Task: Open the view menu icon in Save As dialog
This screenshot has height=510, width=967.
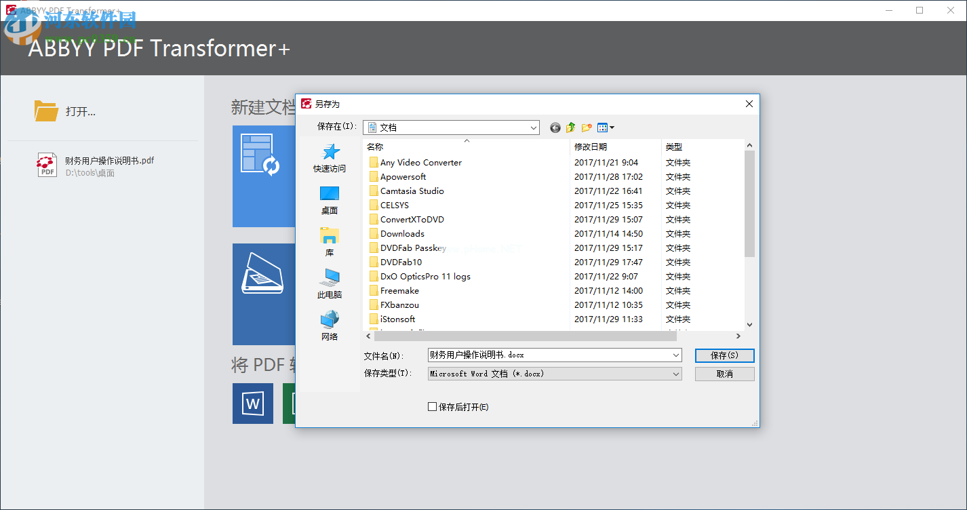Action: (606, 127)
